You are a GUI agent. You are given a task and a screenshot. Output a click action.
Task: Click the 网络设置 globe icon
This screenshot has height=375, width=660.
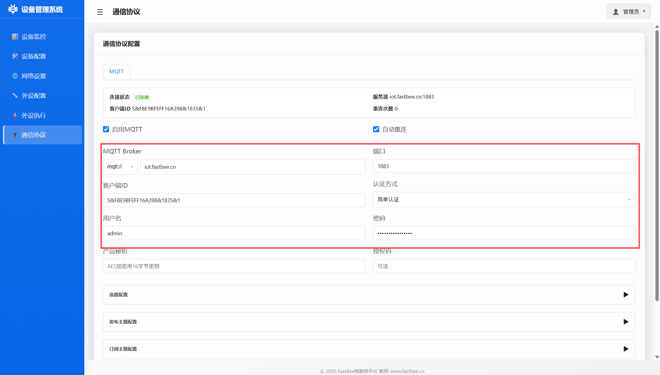click(x=15, y=76)
